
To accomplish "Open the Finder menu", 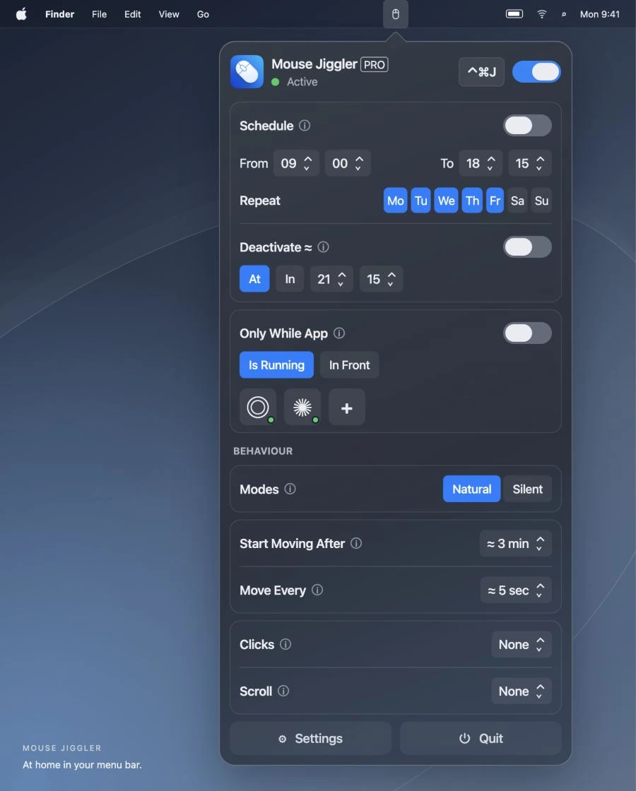I will coord(59,14).
